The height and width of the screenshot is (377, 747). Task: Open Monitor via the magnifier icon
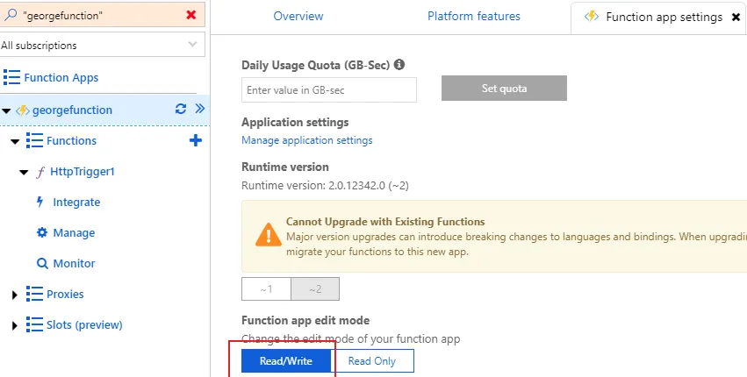41,263
